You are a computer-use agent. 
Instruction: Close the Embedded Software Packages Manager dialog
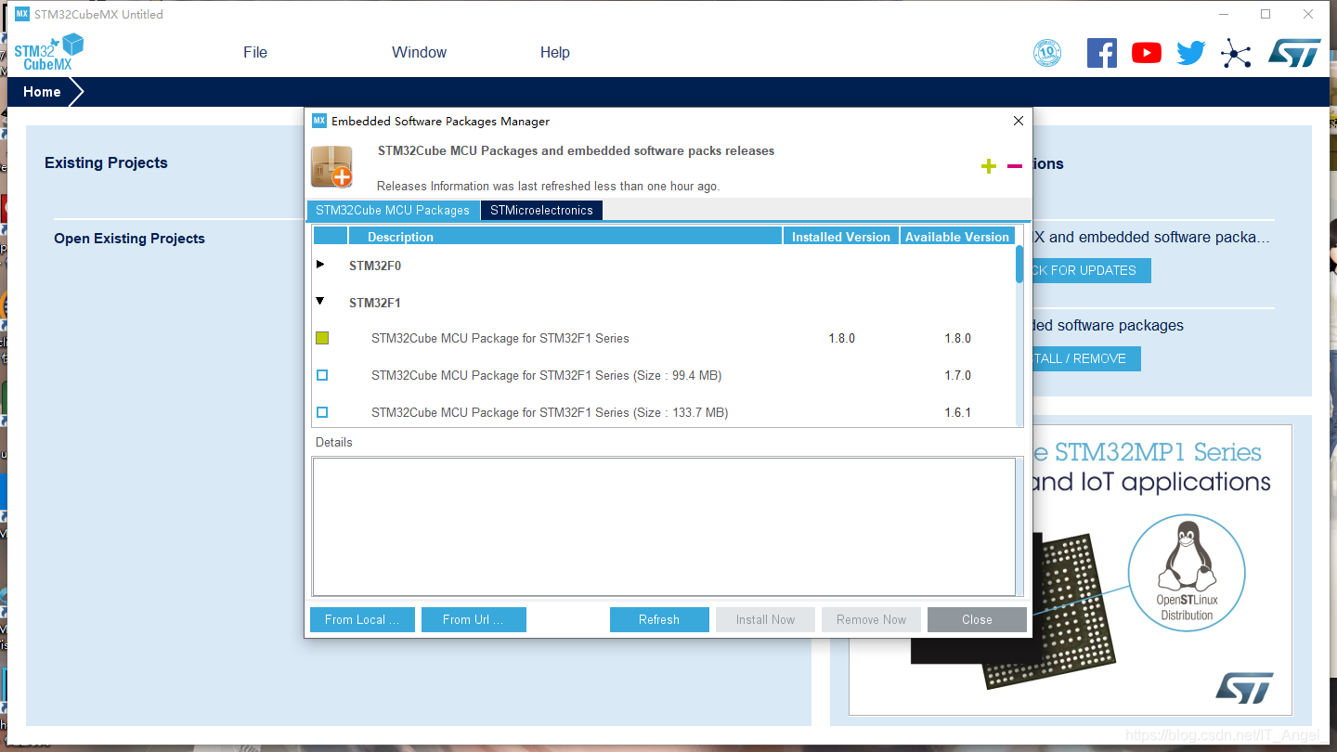(1018, 121)
